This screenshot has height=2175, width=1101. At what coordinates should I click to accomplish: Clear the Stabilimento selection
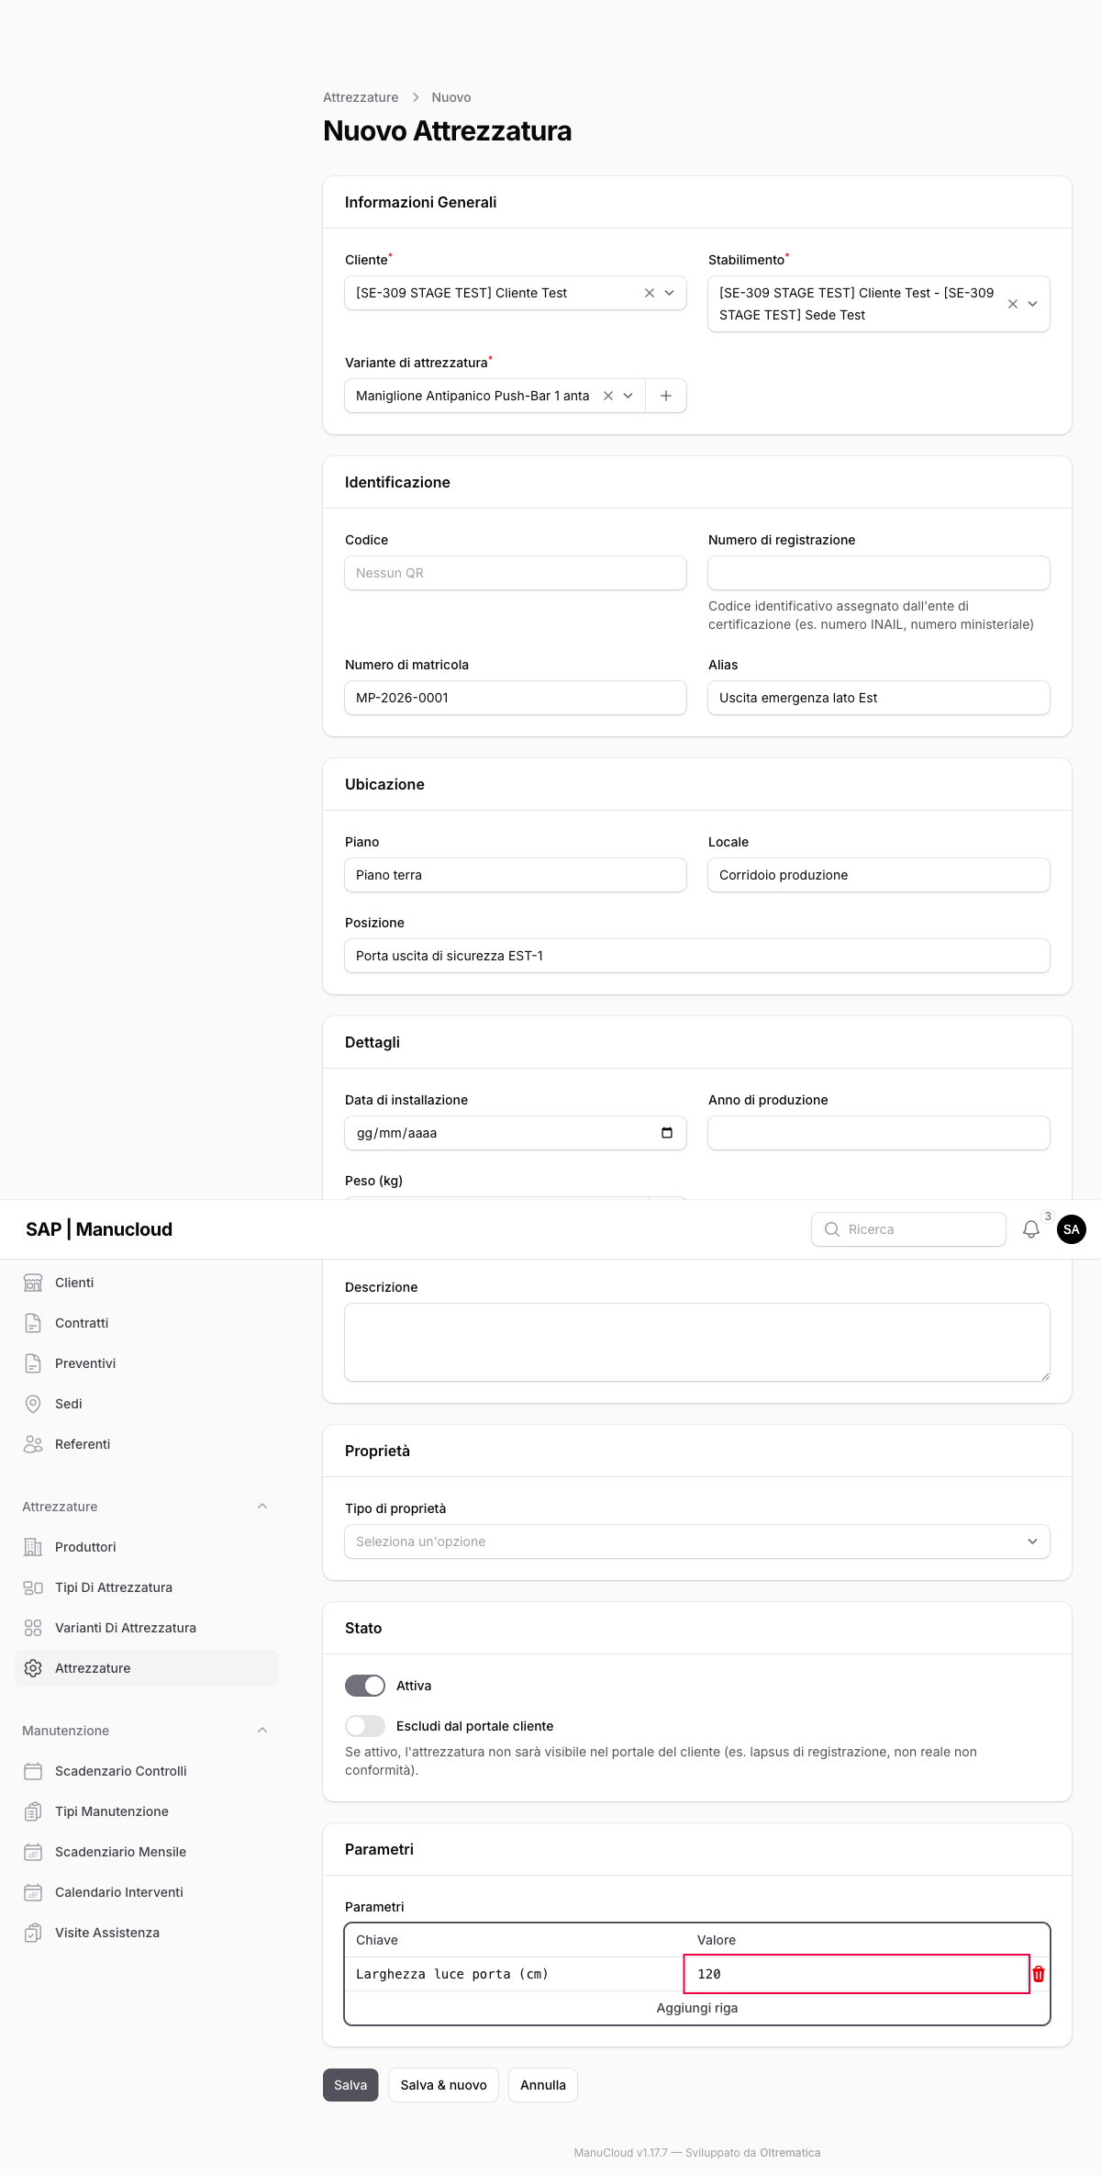1013,304
